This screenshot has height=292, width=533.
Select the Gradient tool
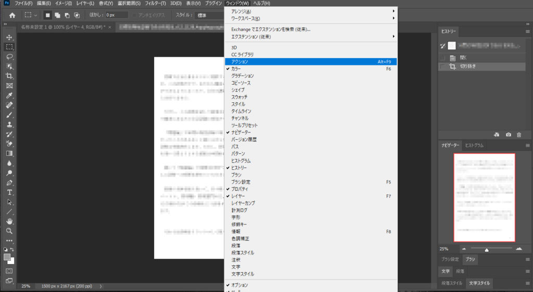coord(9,154)
